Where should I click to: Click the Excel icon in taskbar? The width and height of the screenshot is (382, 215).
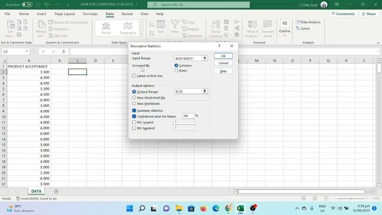241,208
